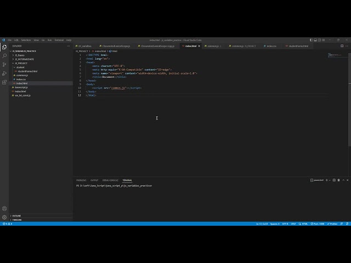351x263 pixels.
Task: Open the editor more actions ellipsis
Action: click(347, 46)
